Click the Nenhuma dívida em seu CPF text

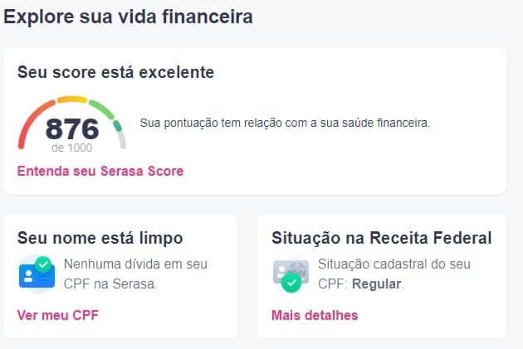135,274
